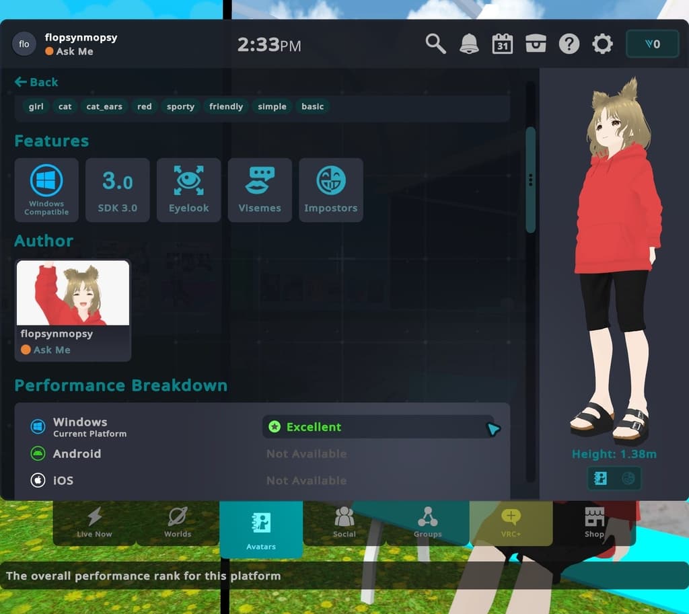This screenshot has height=614, width=689.
Task: Click Not Available in the Android row
Action: tap(306, 454)
